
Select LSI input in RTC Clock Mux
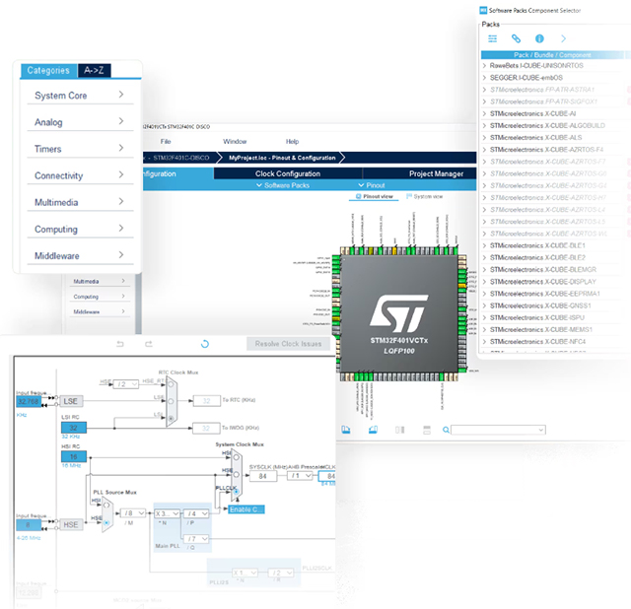tap(171, 419)
